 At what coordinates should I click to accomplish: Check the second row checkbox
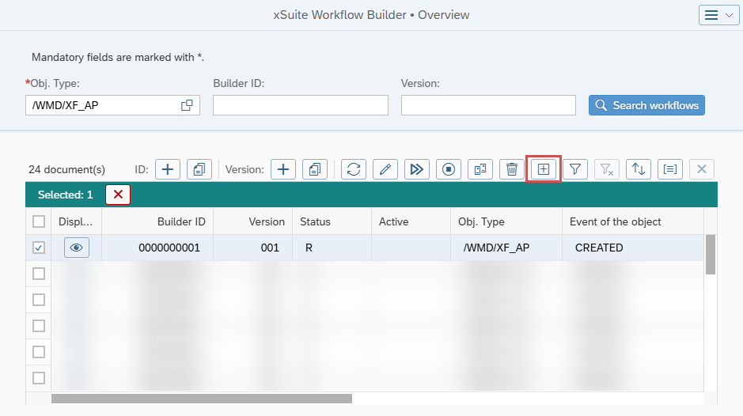coord(39,274)
